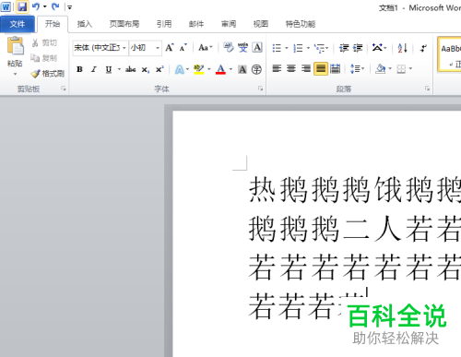The width and height of the screenshot is (461, 357).
Task: Toggle Underline formatting
Action: (x=109, y=69)
